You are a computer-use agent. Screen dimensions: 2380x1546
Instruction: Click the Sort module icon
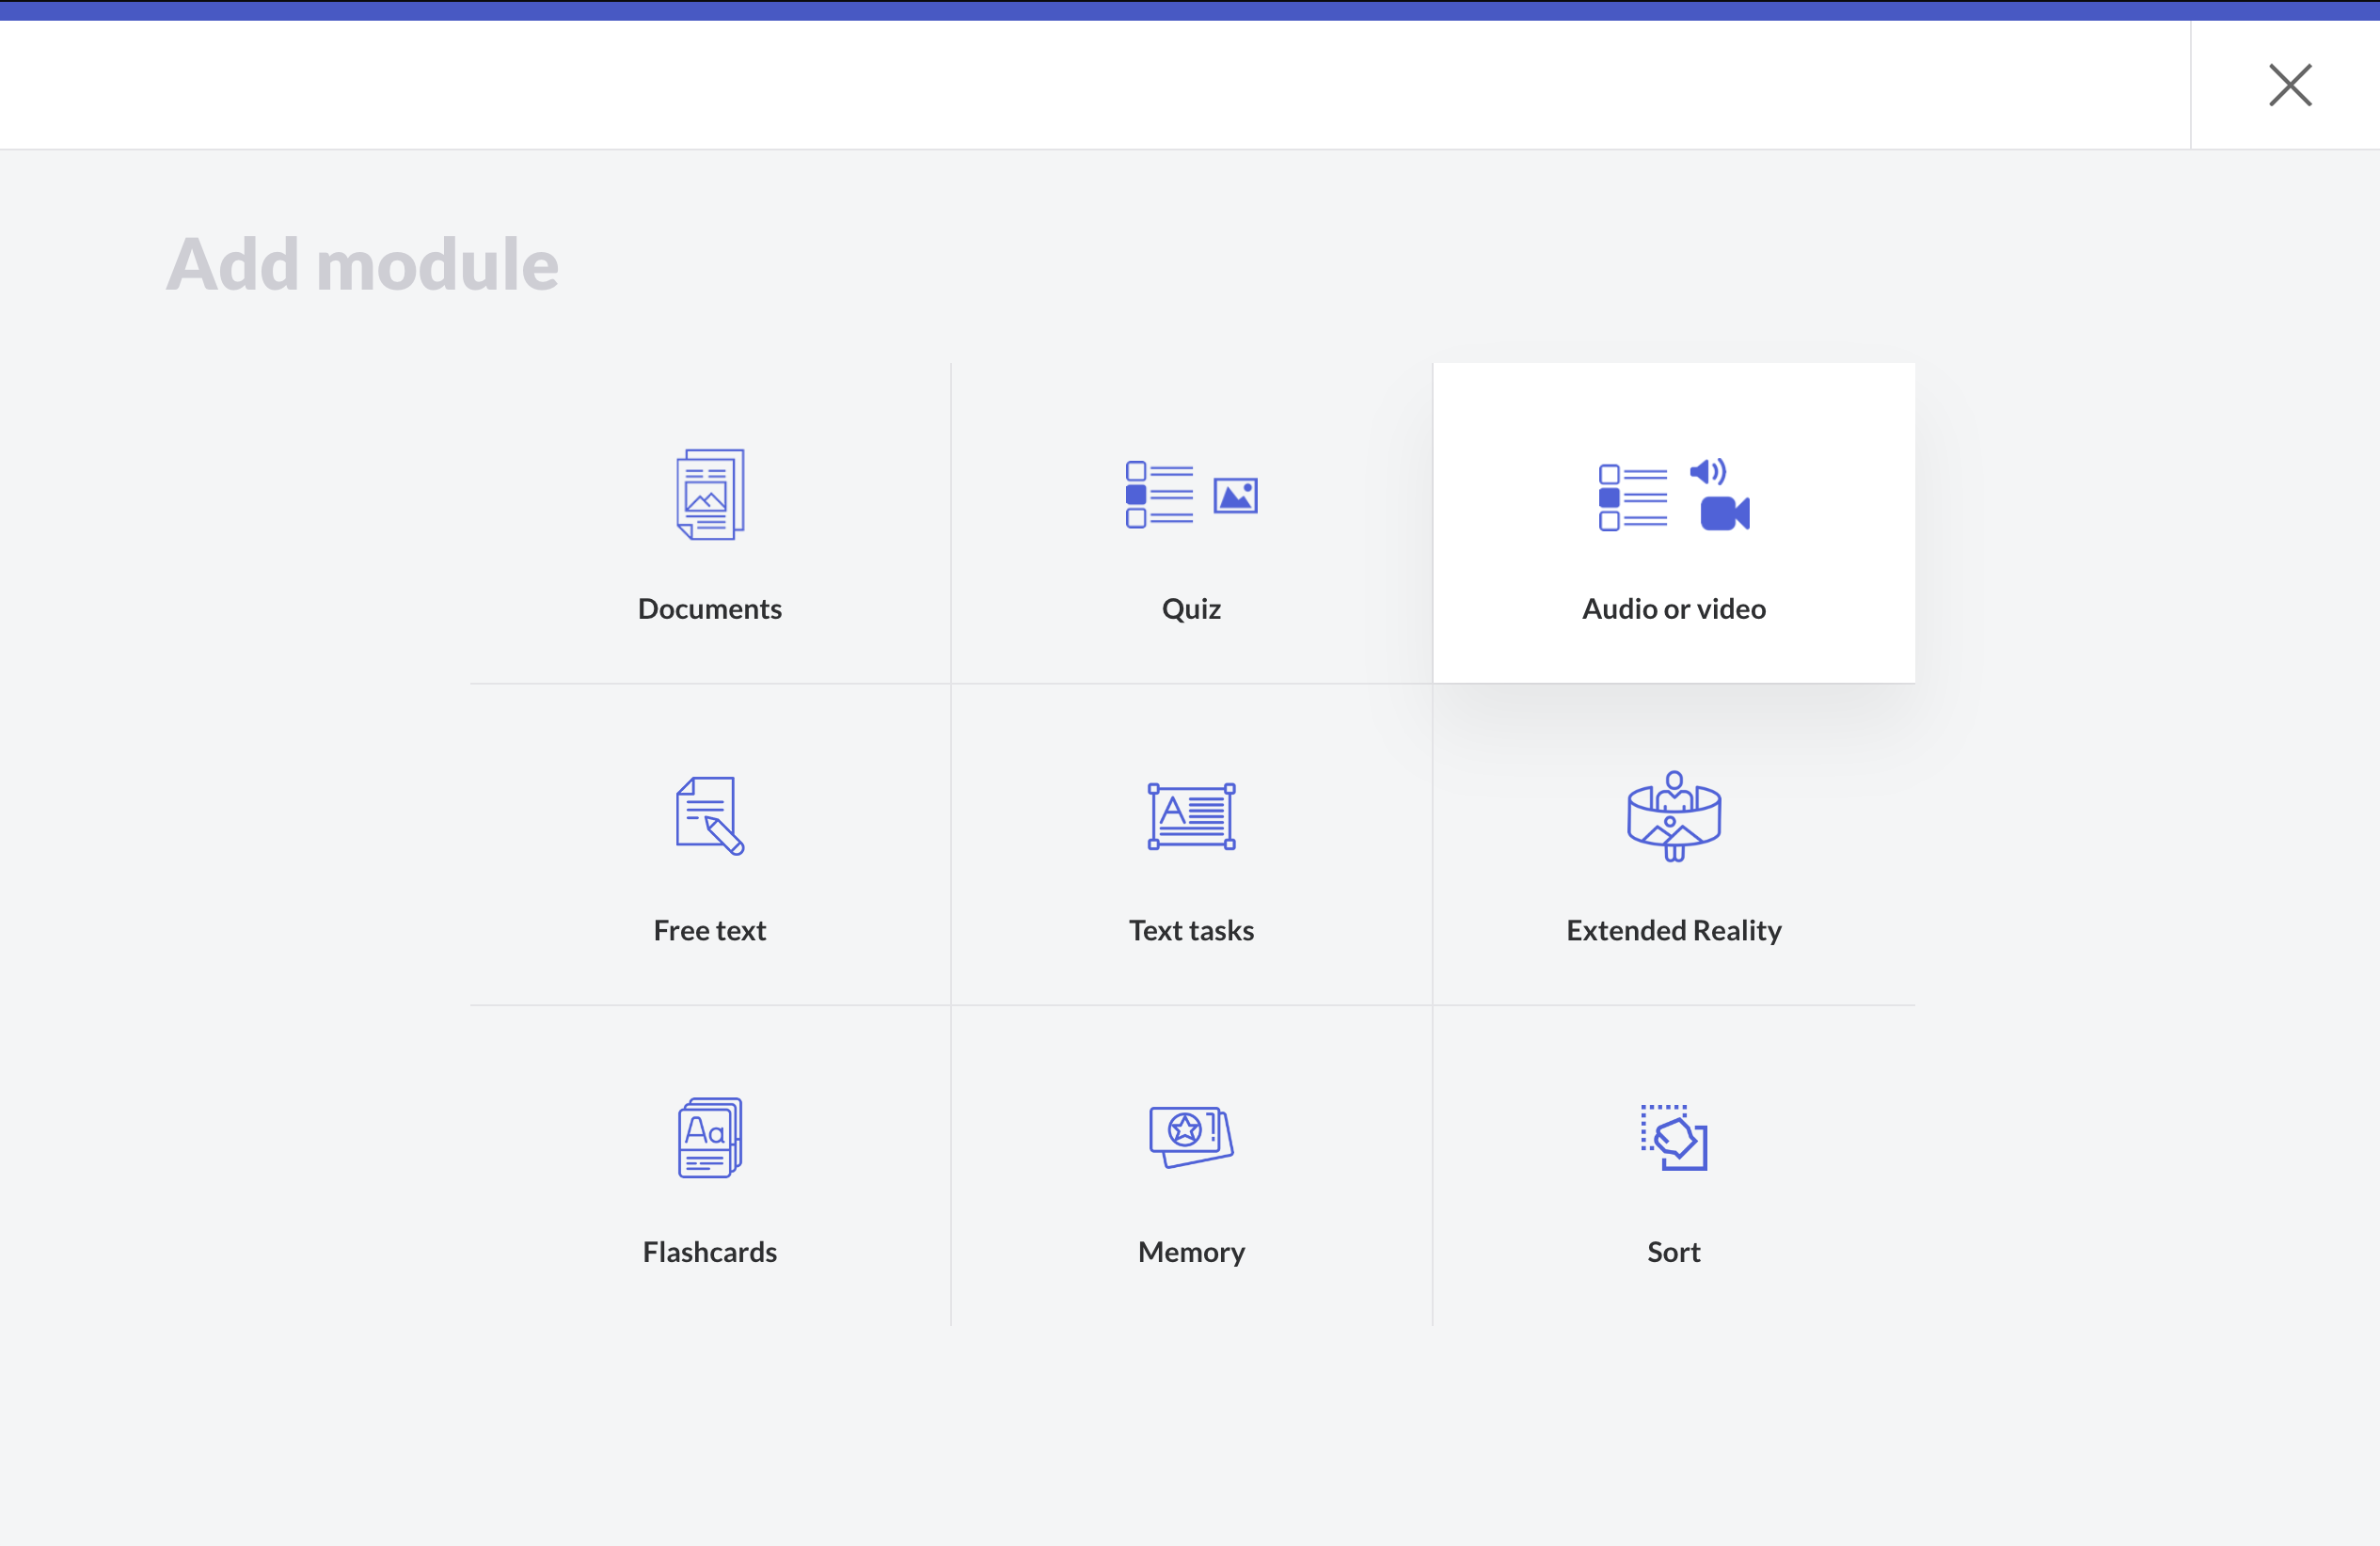coord(1673,1137)
